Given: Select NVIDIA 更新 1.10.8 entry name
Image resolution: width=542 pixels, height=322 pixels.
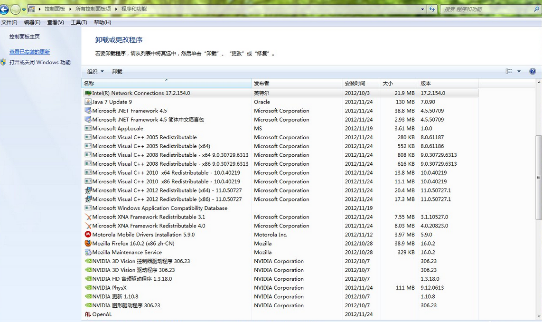Looking at the screenshot, I should pyautogui.click(x=115, y=297).
